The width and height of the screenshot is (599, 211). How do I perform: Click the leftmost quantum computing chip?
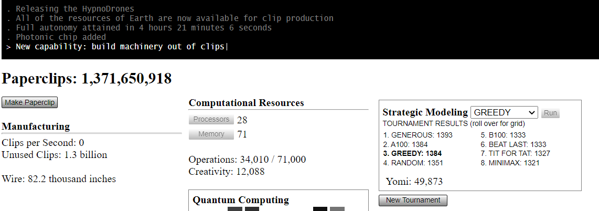click(235, 209)
